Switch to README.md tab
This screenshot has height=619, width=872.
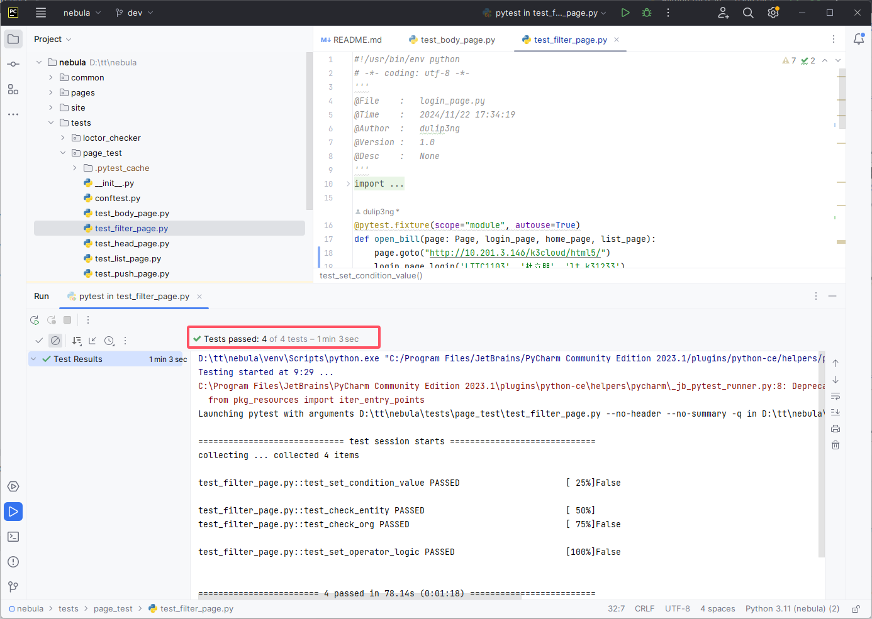351,40
